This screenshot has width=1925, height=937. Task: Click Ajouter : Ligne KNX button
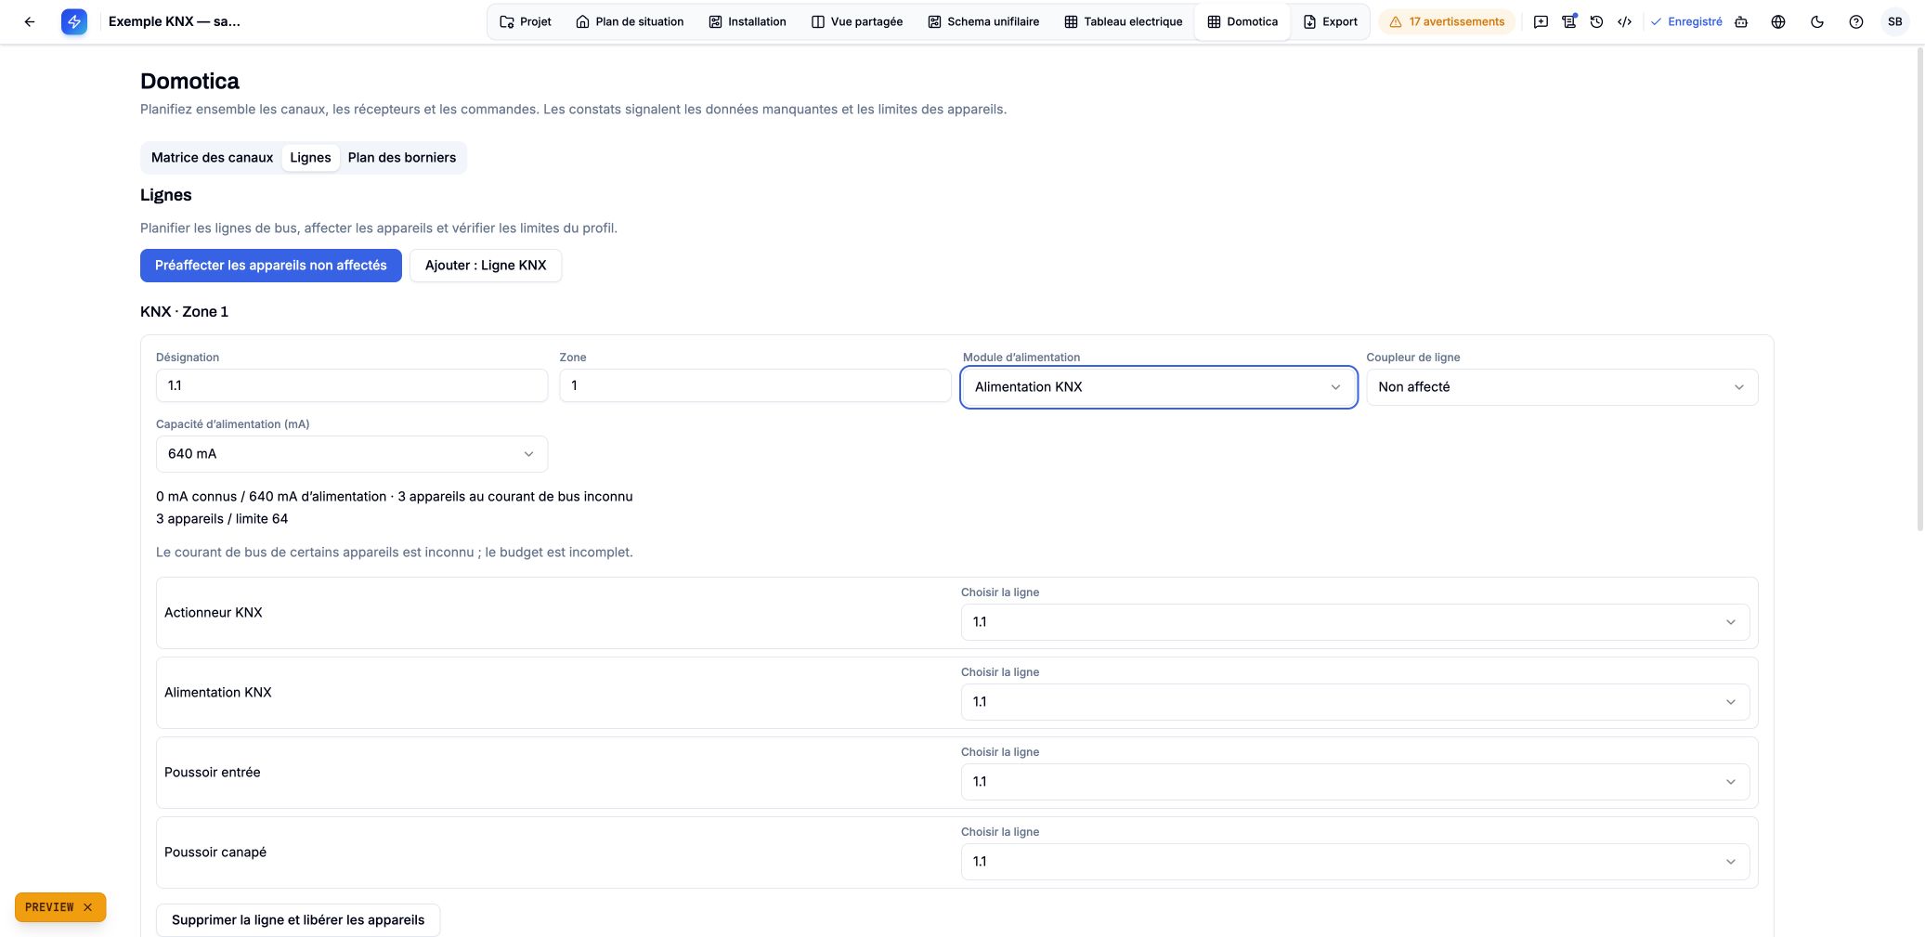coord(486,266)
